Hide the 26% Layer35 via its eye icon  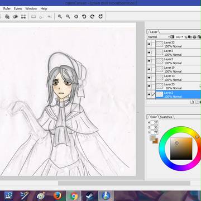pyautogui.click(x=149, y=86)
